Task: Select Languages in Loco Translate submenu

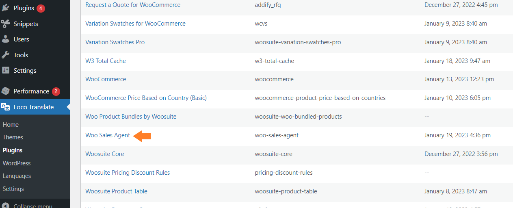Action: (17, 176)
